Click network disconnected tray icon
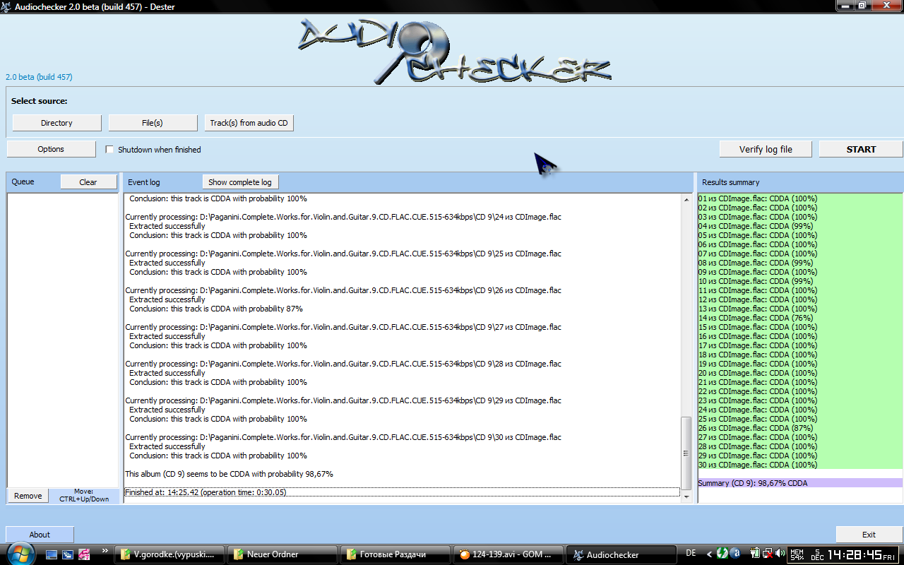This screenshot has height=565, width=904. tap(768, 553)
